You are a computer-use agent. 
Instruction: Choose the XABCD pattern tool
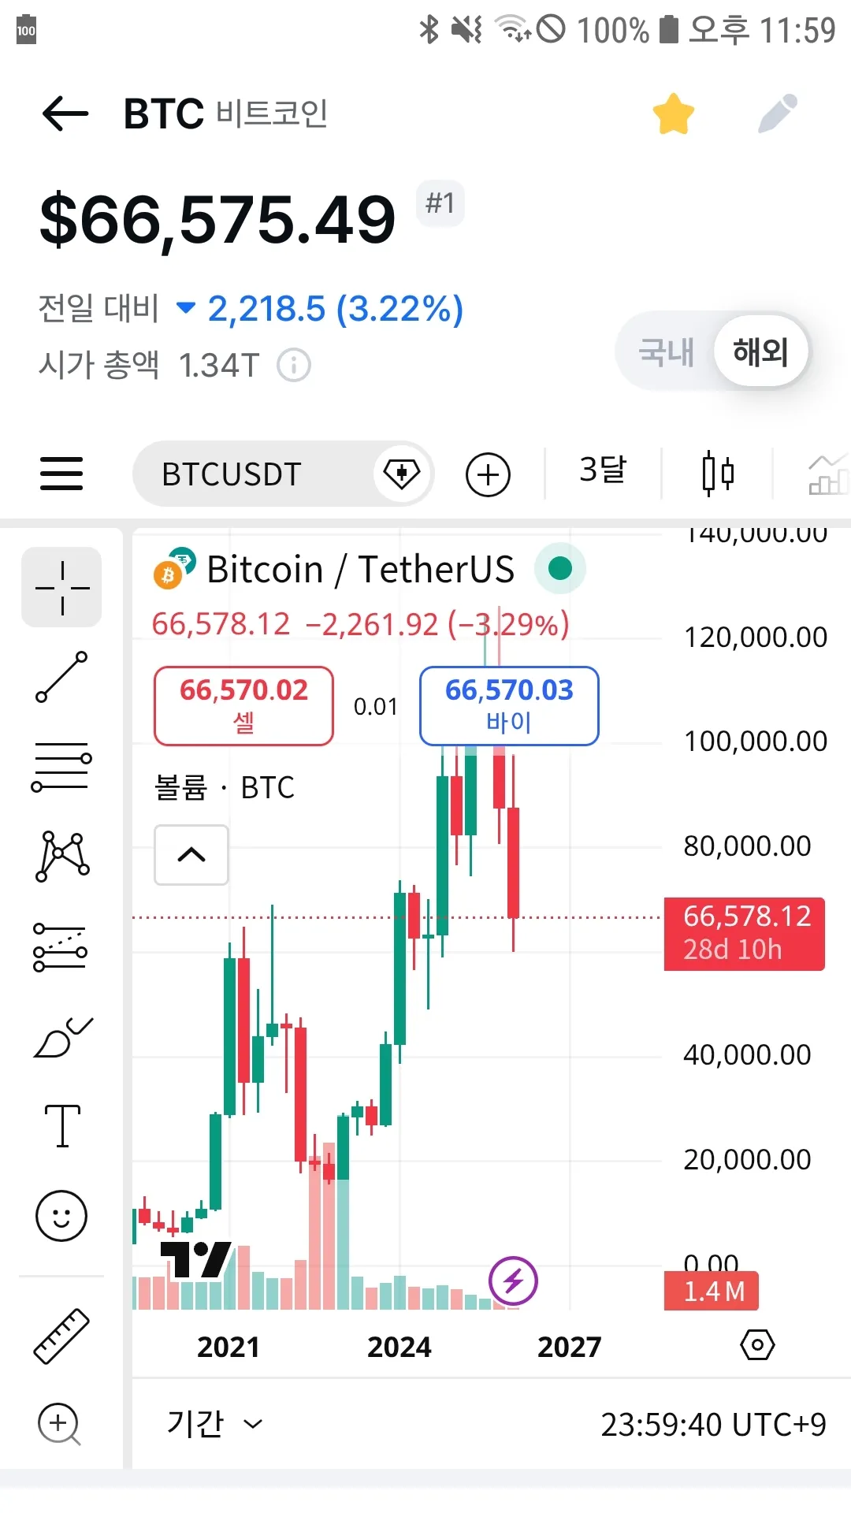61,857
